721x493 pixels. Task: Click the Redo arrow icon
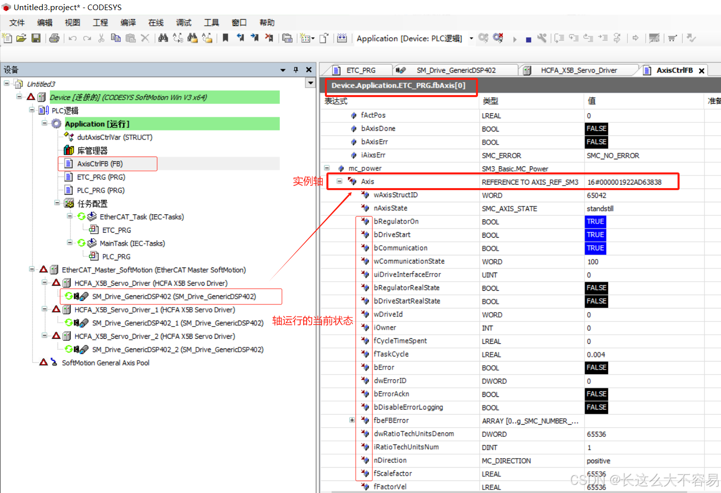click(87, 38)
